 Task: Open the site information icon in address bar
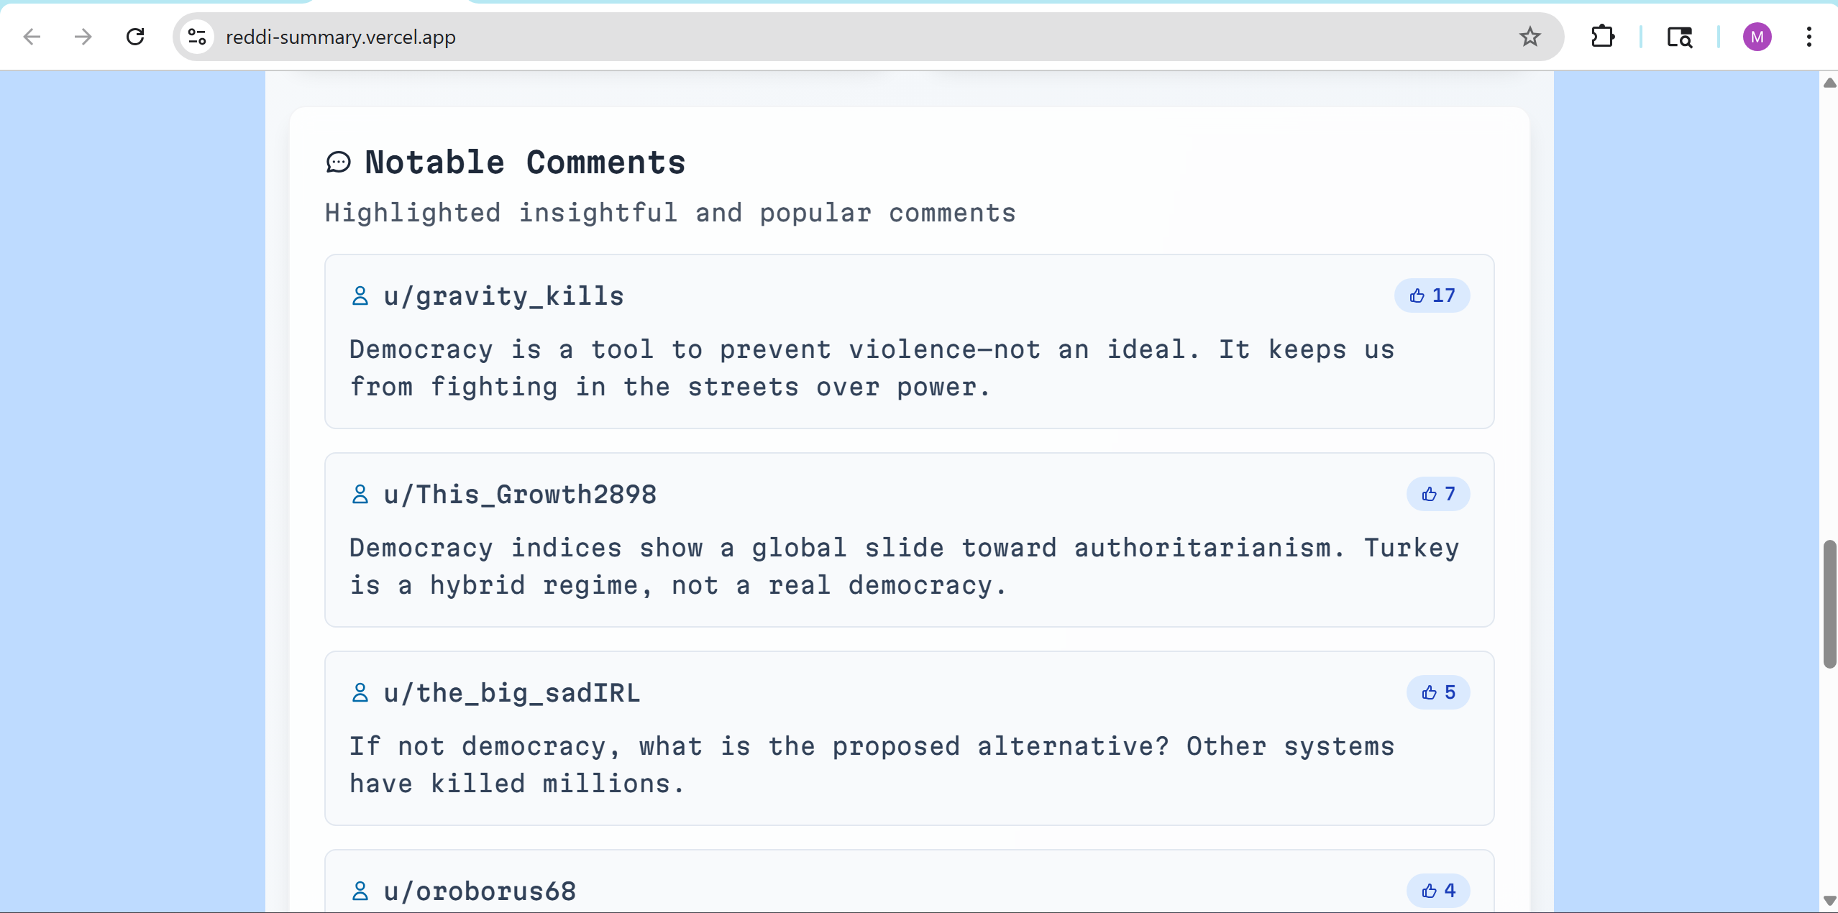(197, 37)
